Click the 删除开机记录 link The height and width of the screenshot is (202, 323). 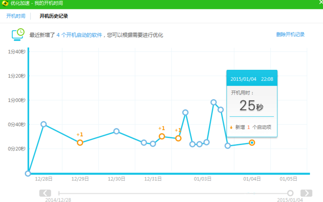[290, 35]
